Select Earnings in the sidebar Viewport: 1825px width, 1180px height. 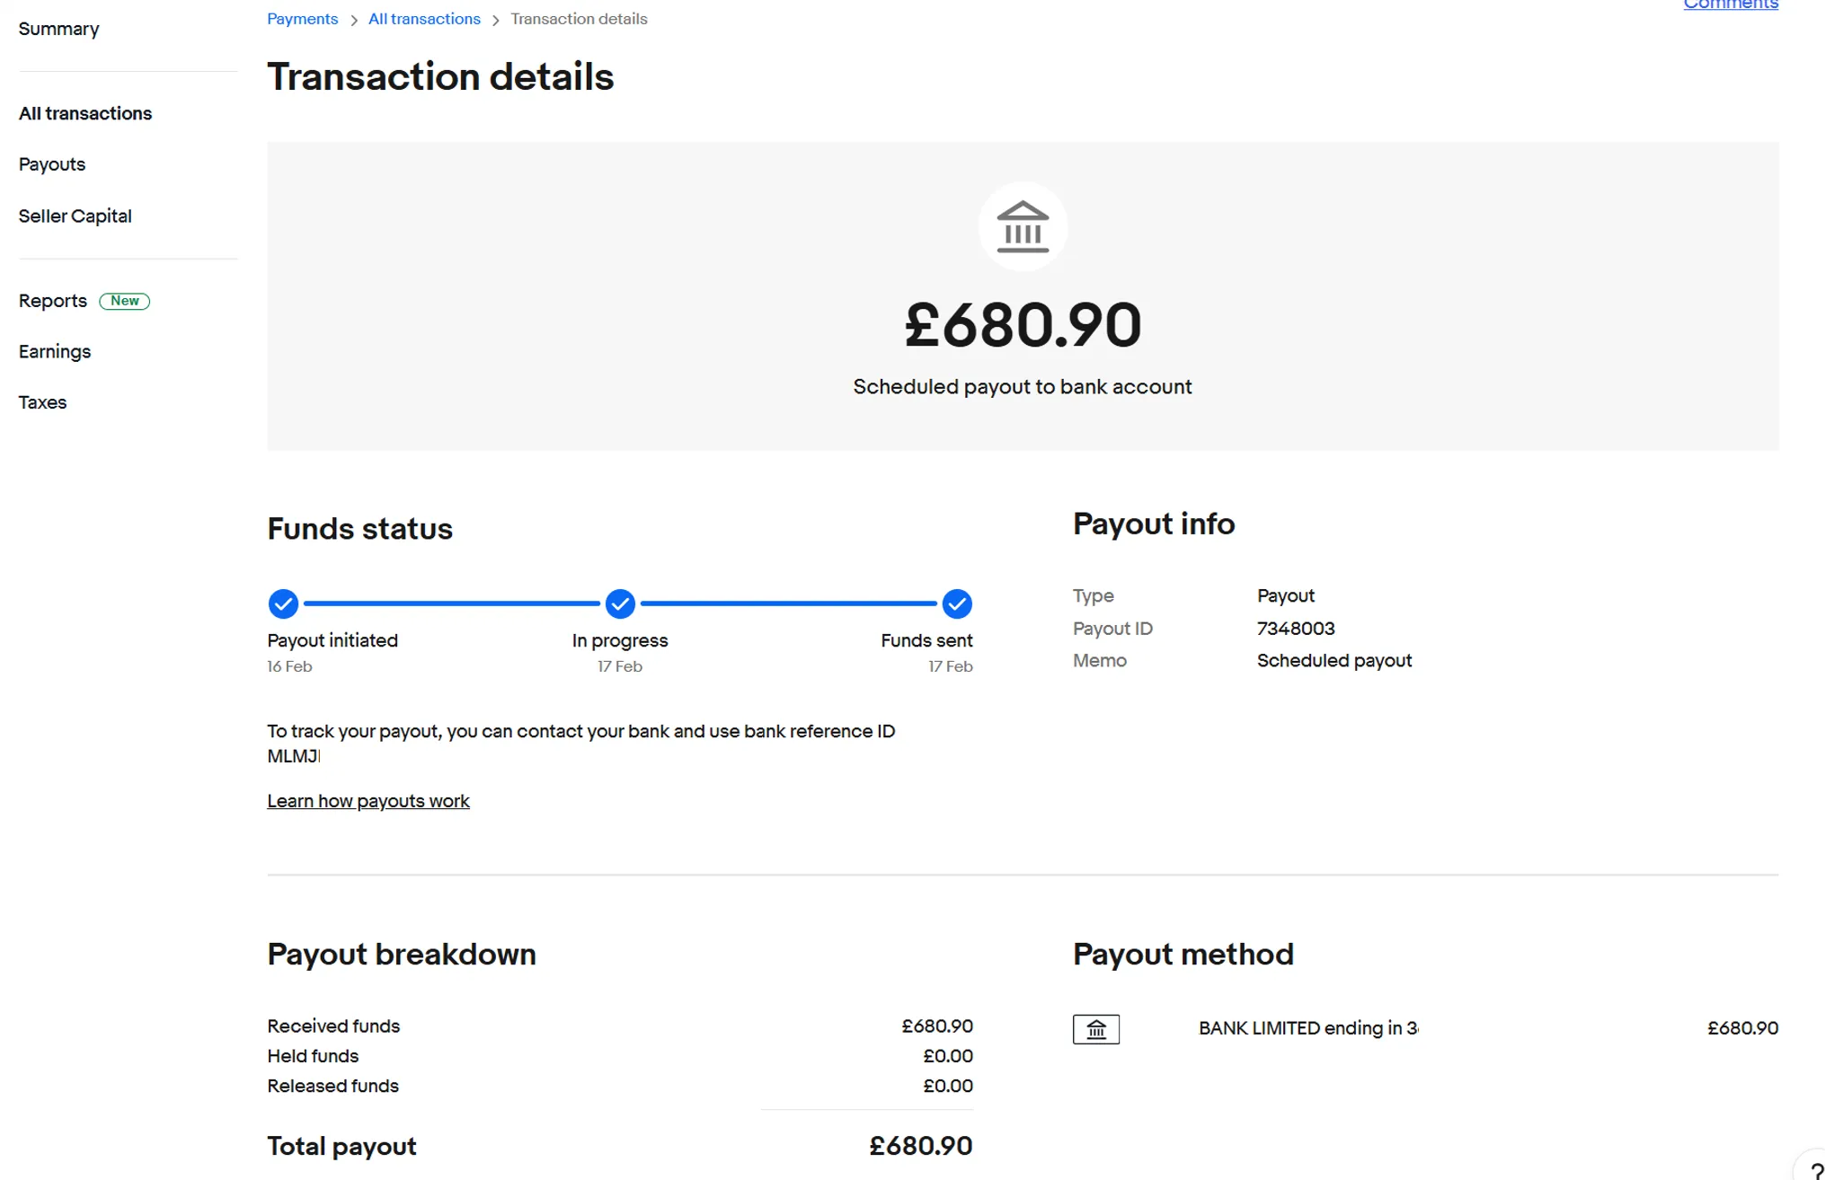point(54,350)
